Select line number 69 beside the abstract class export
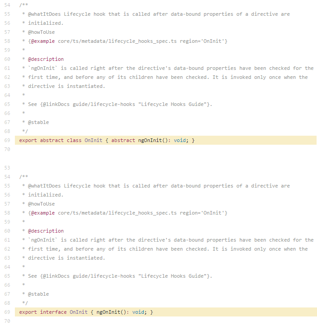This screenshot has width=317, height=330. [x=7, y=140]
